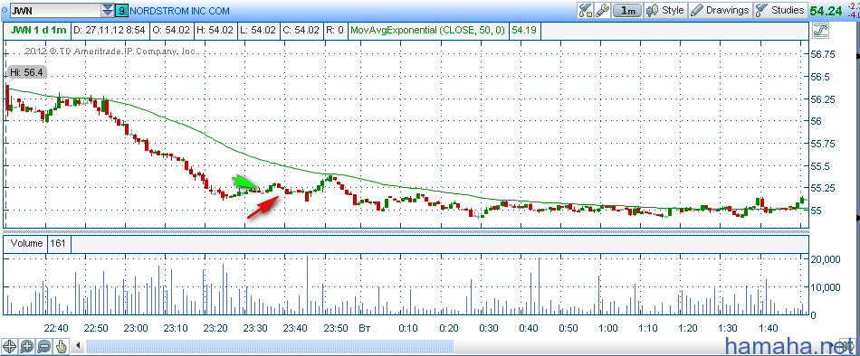Click the 'Hi: 56.4' price bubble
The width and height of the screenshot is (860, 356).
[x=26, y=72]
